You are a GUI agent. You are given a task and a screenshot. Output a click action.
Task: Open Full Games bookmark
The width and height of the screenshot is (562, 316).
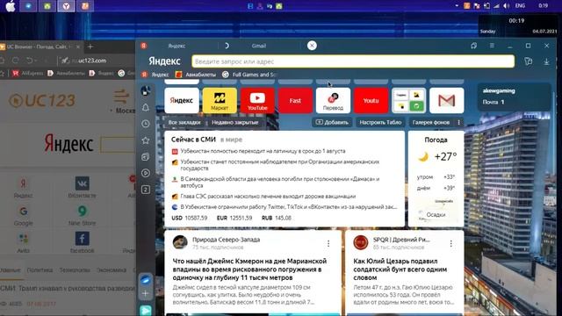(249, 75)
